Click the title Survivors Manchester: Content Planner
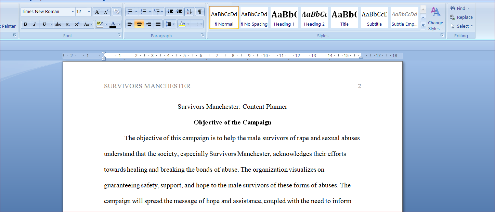The width and height of the screenshot is (495, 212). coord(233,107)
